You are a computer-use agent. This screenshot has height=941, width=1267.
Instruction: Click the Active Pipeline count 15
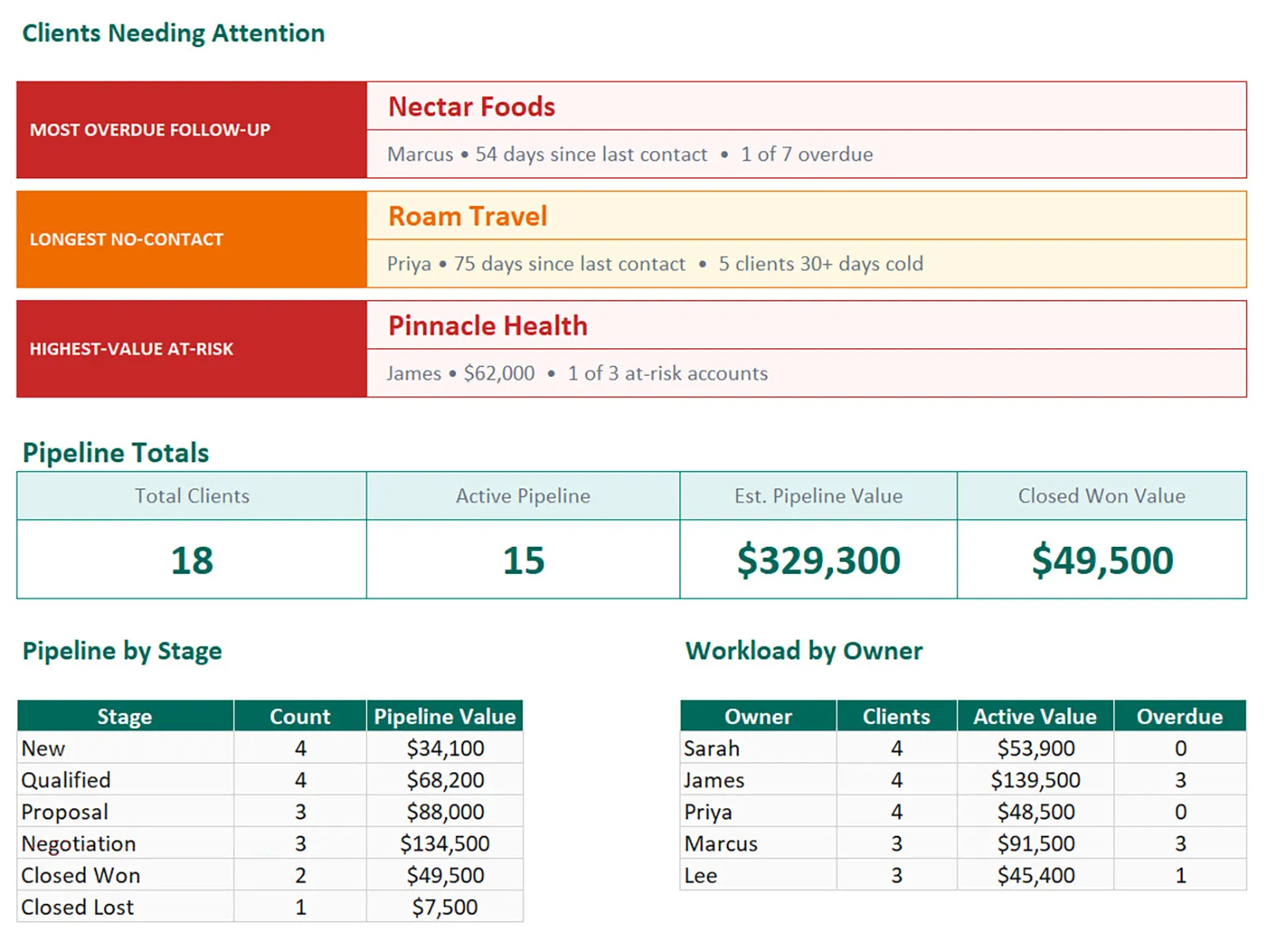click(x=523, y=560)
